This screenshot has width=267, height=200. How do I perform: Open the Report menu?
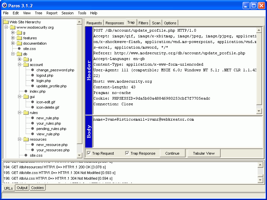pyautogui.click(x=52, y=13)
